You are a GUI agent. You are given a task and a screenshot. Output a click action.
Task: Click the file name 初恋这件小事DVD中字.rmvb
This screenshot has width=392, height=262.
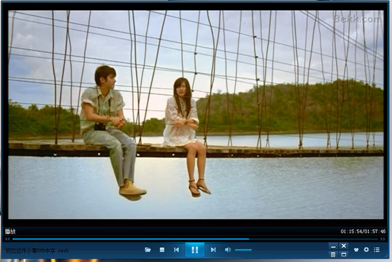pyautogui.click(x=37, y=250)
